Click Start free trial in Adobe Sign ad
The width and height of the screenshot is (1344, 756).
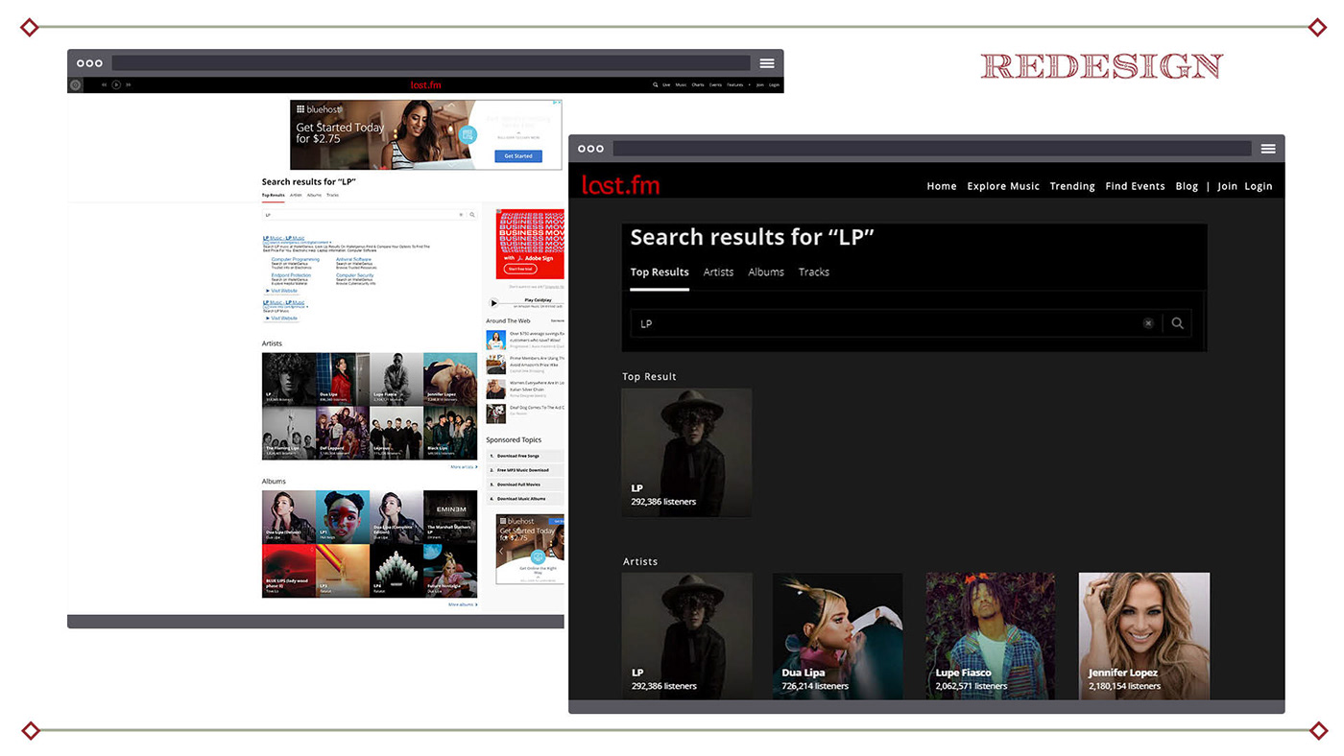click(520, 269)
